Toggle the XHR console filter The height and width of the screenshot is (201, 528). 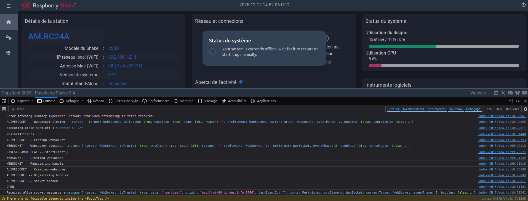499,109
